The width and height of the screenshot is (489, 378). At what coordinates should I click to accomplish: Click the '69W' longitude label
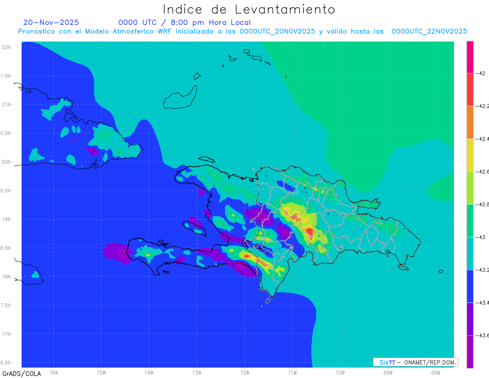pyautogui.click(x=388, y=372)
